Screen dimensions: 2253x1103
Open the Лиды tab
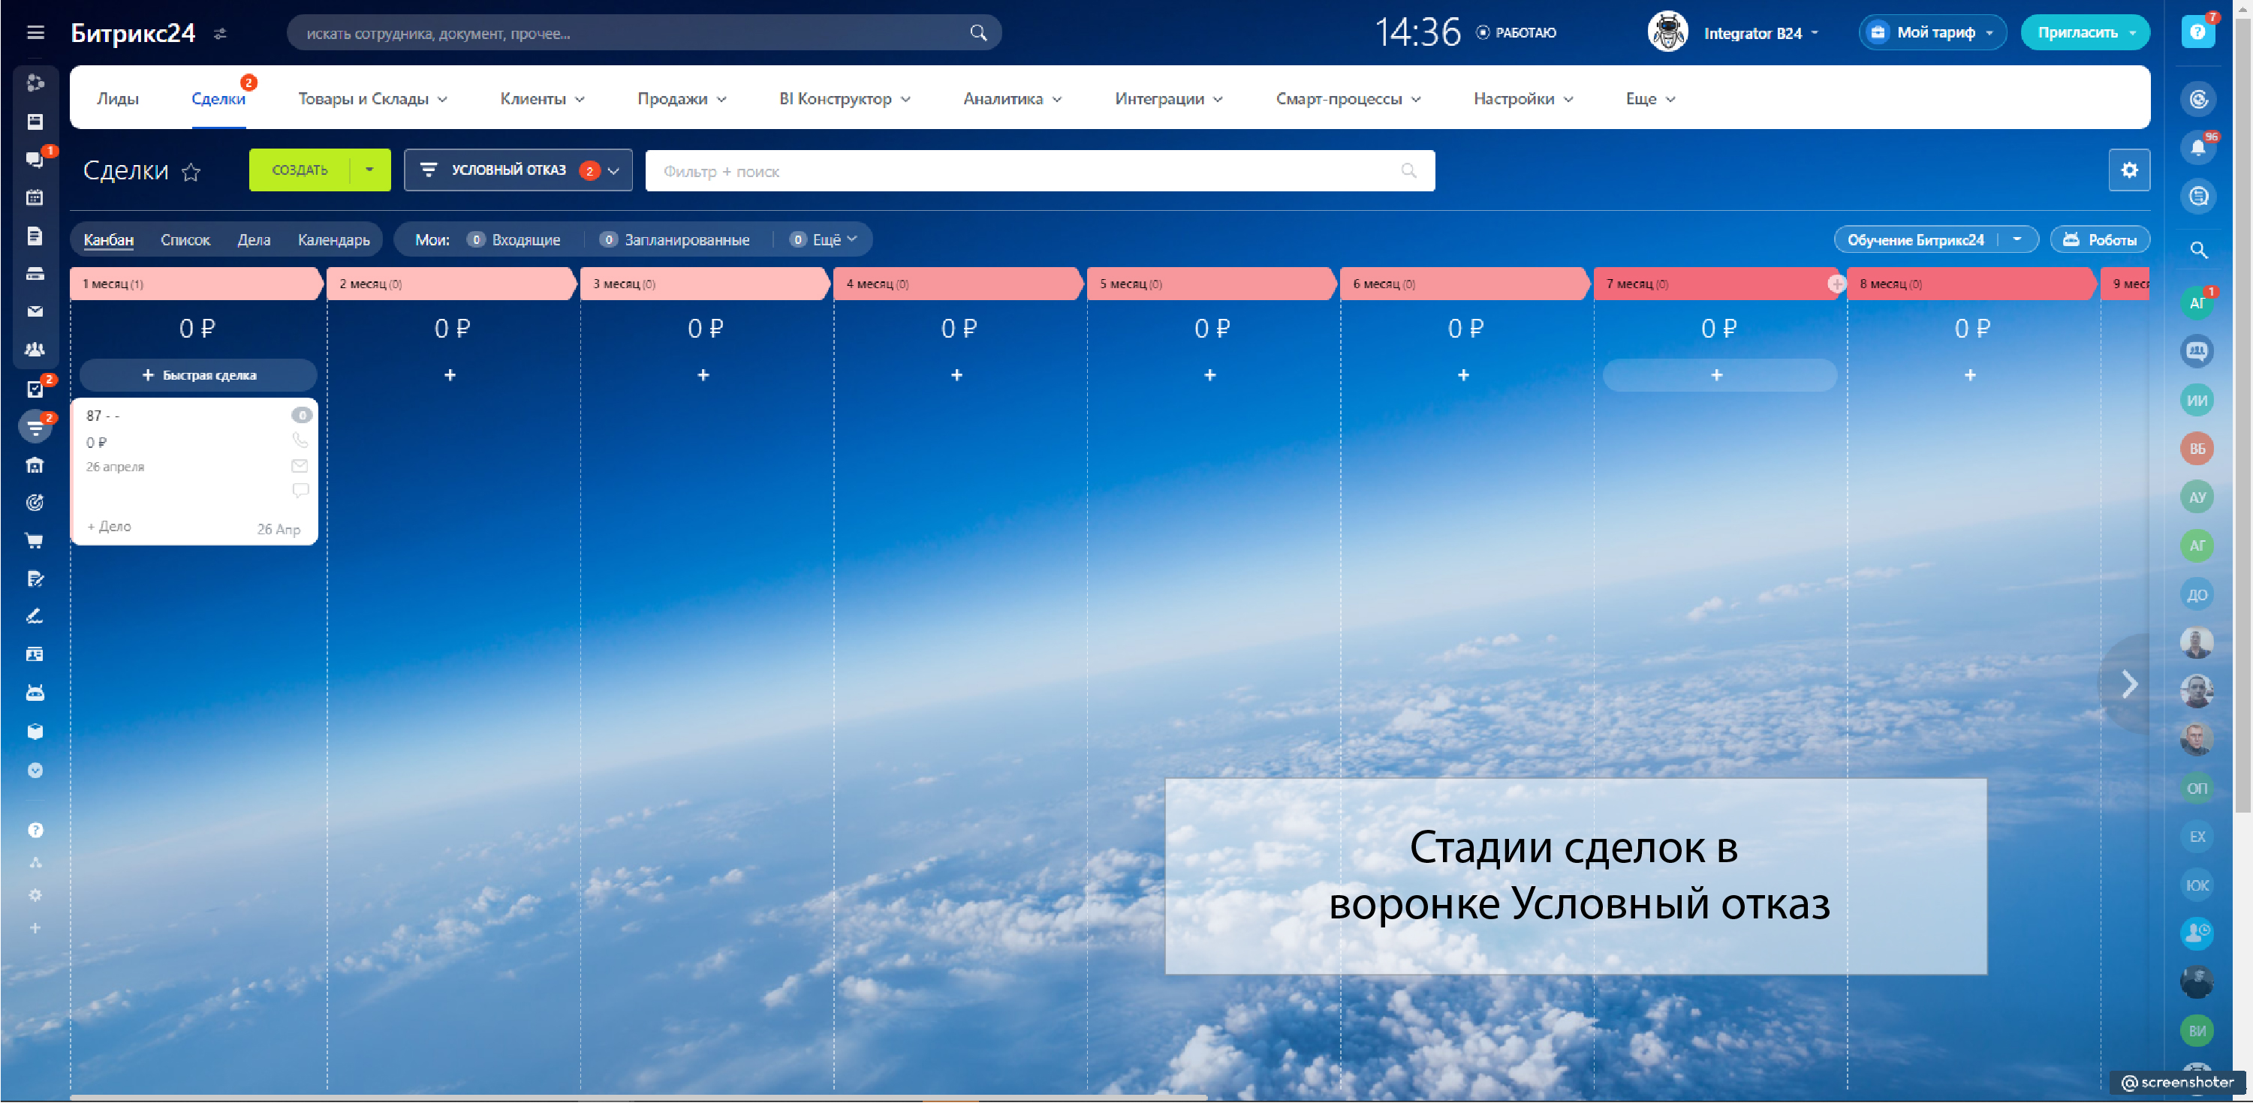tap(118, 99)
